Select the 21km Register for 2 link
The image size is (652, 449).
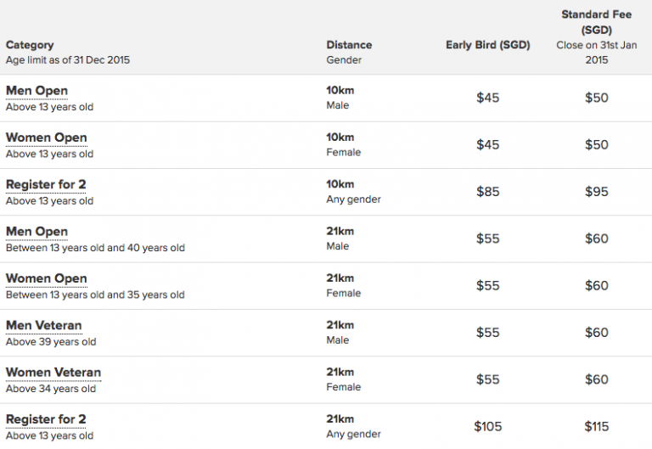click(46, 419)
